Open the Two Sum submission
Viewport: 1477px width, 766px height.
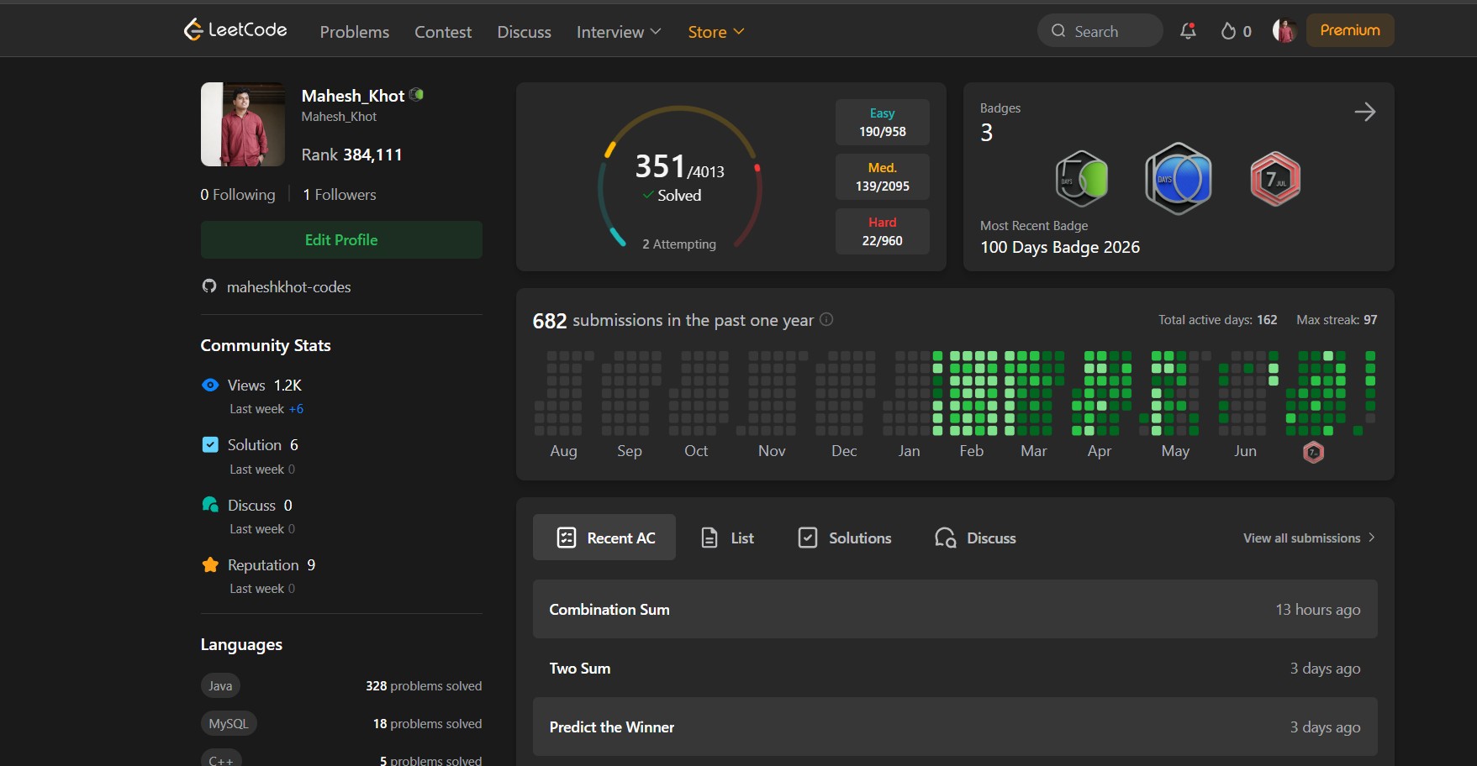(955, 668)
